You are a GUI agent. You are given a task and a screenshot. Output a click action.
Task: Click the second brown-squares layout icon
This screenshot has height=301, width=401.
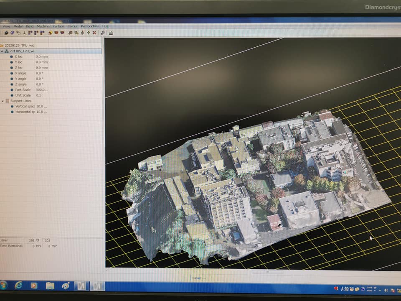coord(36,33)
